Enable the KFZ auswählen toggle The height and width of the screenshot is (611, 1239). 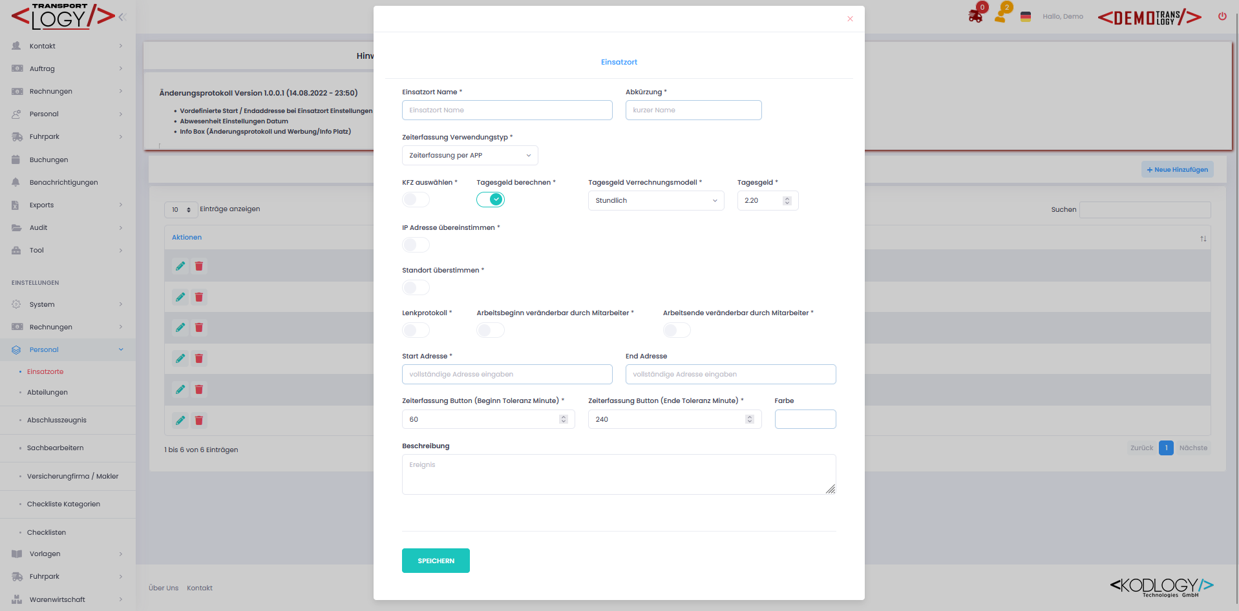pyautogui.click(x=416, y=200)
